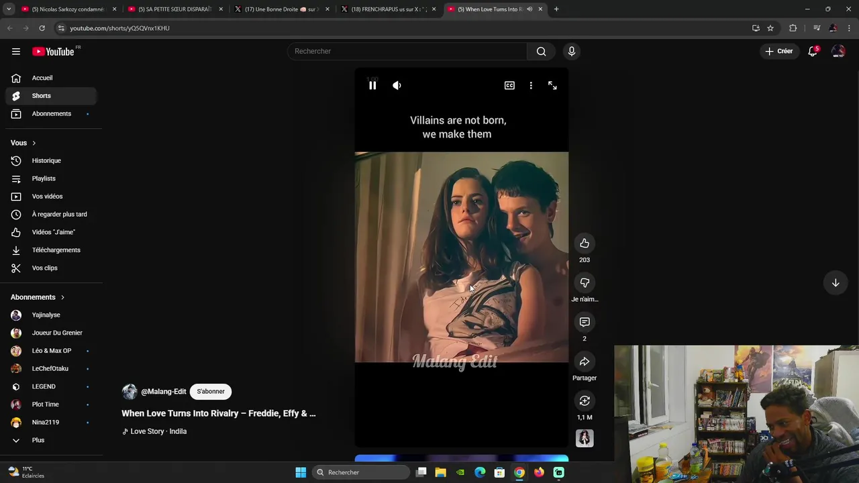Open the sound thumbnail below remix
The image size is (859, 483).
(x=585, y=438)
